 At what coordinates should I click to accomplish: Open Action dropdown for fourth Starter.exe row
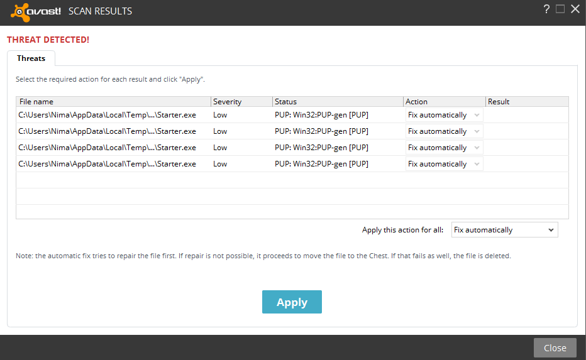(444, 164)
